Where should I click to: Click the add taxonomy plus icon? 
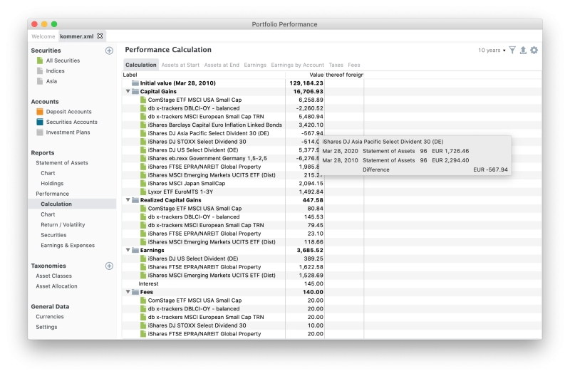(x=109, y=266)
